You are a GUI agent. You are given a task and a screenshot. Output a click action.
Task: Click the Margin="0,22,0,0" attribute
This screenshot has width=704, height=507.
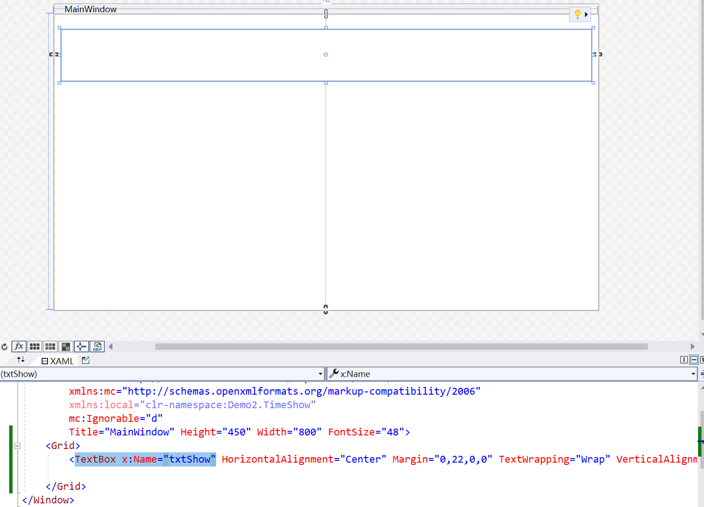coord(442,459)
